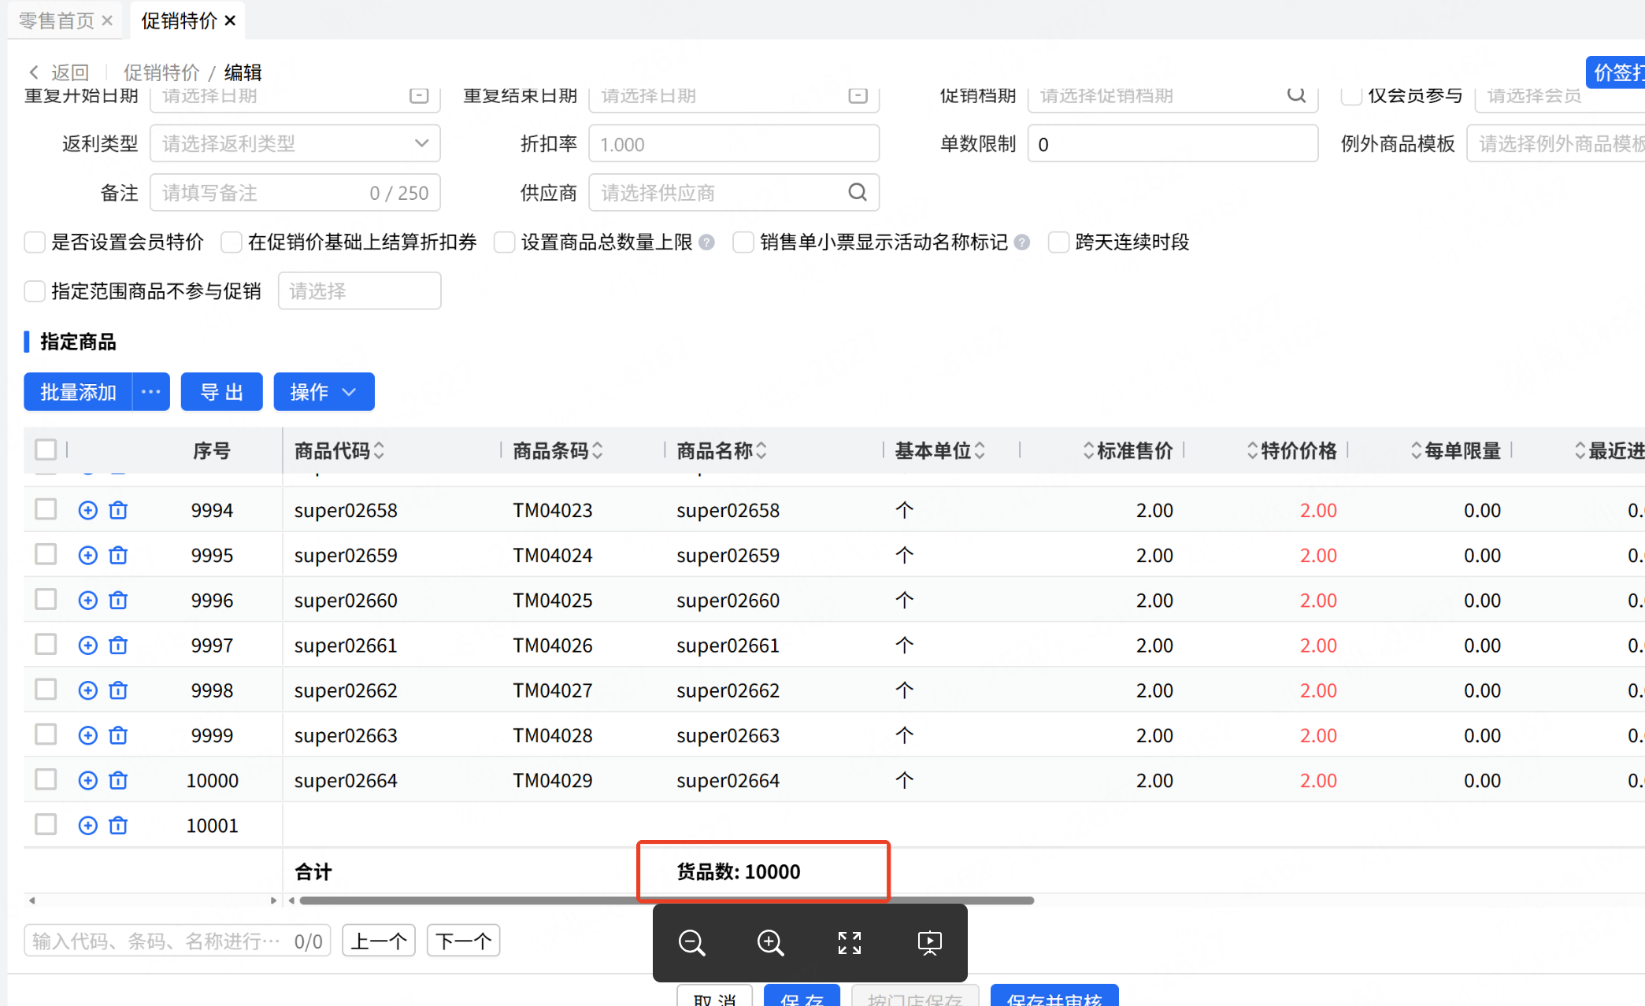This screenshot has height=1006, width=1645.
Task: Check 跨天连续时段 option
Action: pos(1058,242)
